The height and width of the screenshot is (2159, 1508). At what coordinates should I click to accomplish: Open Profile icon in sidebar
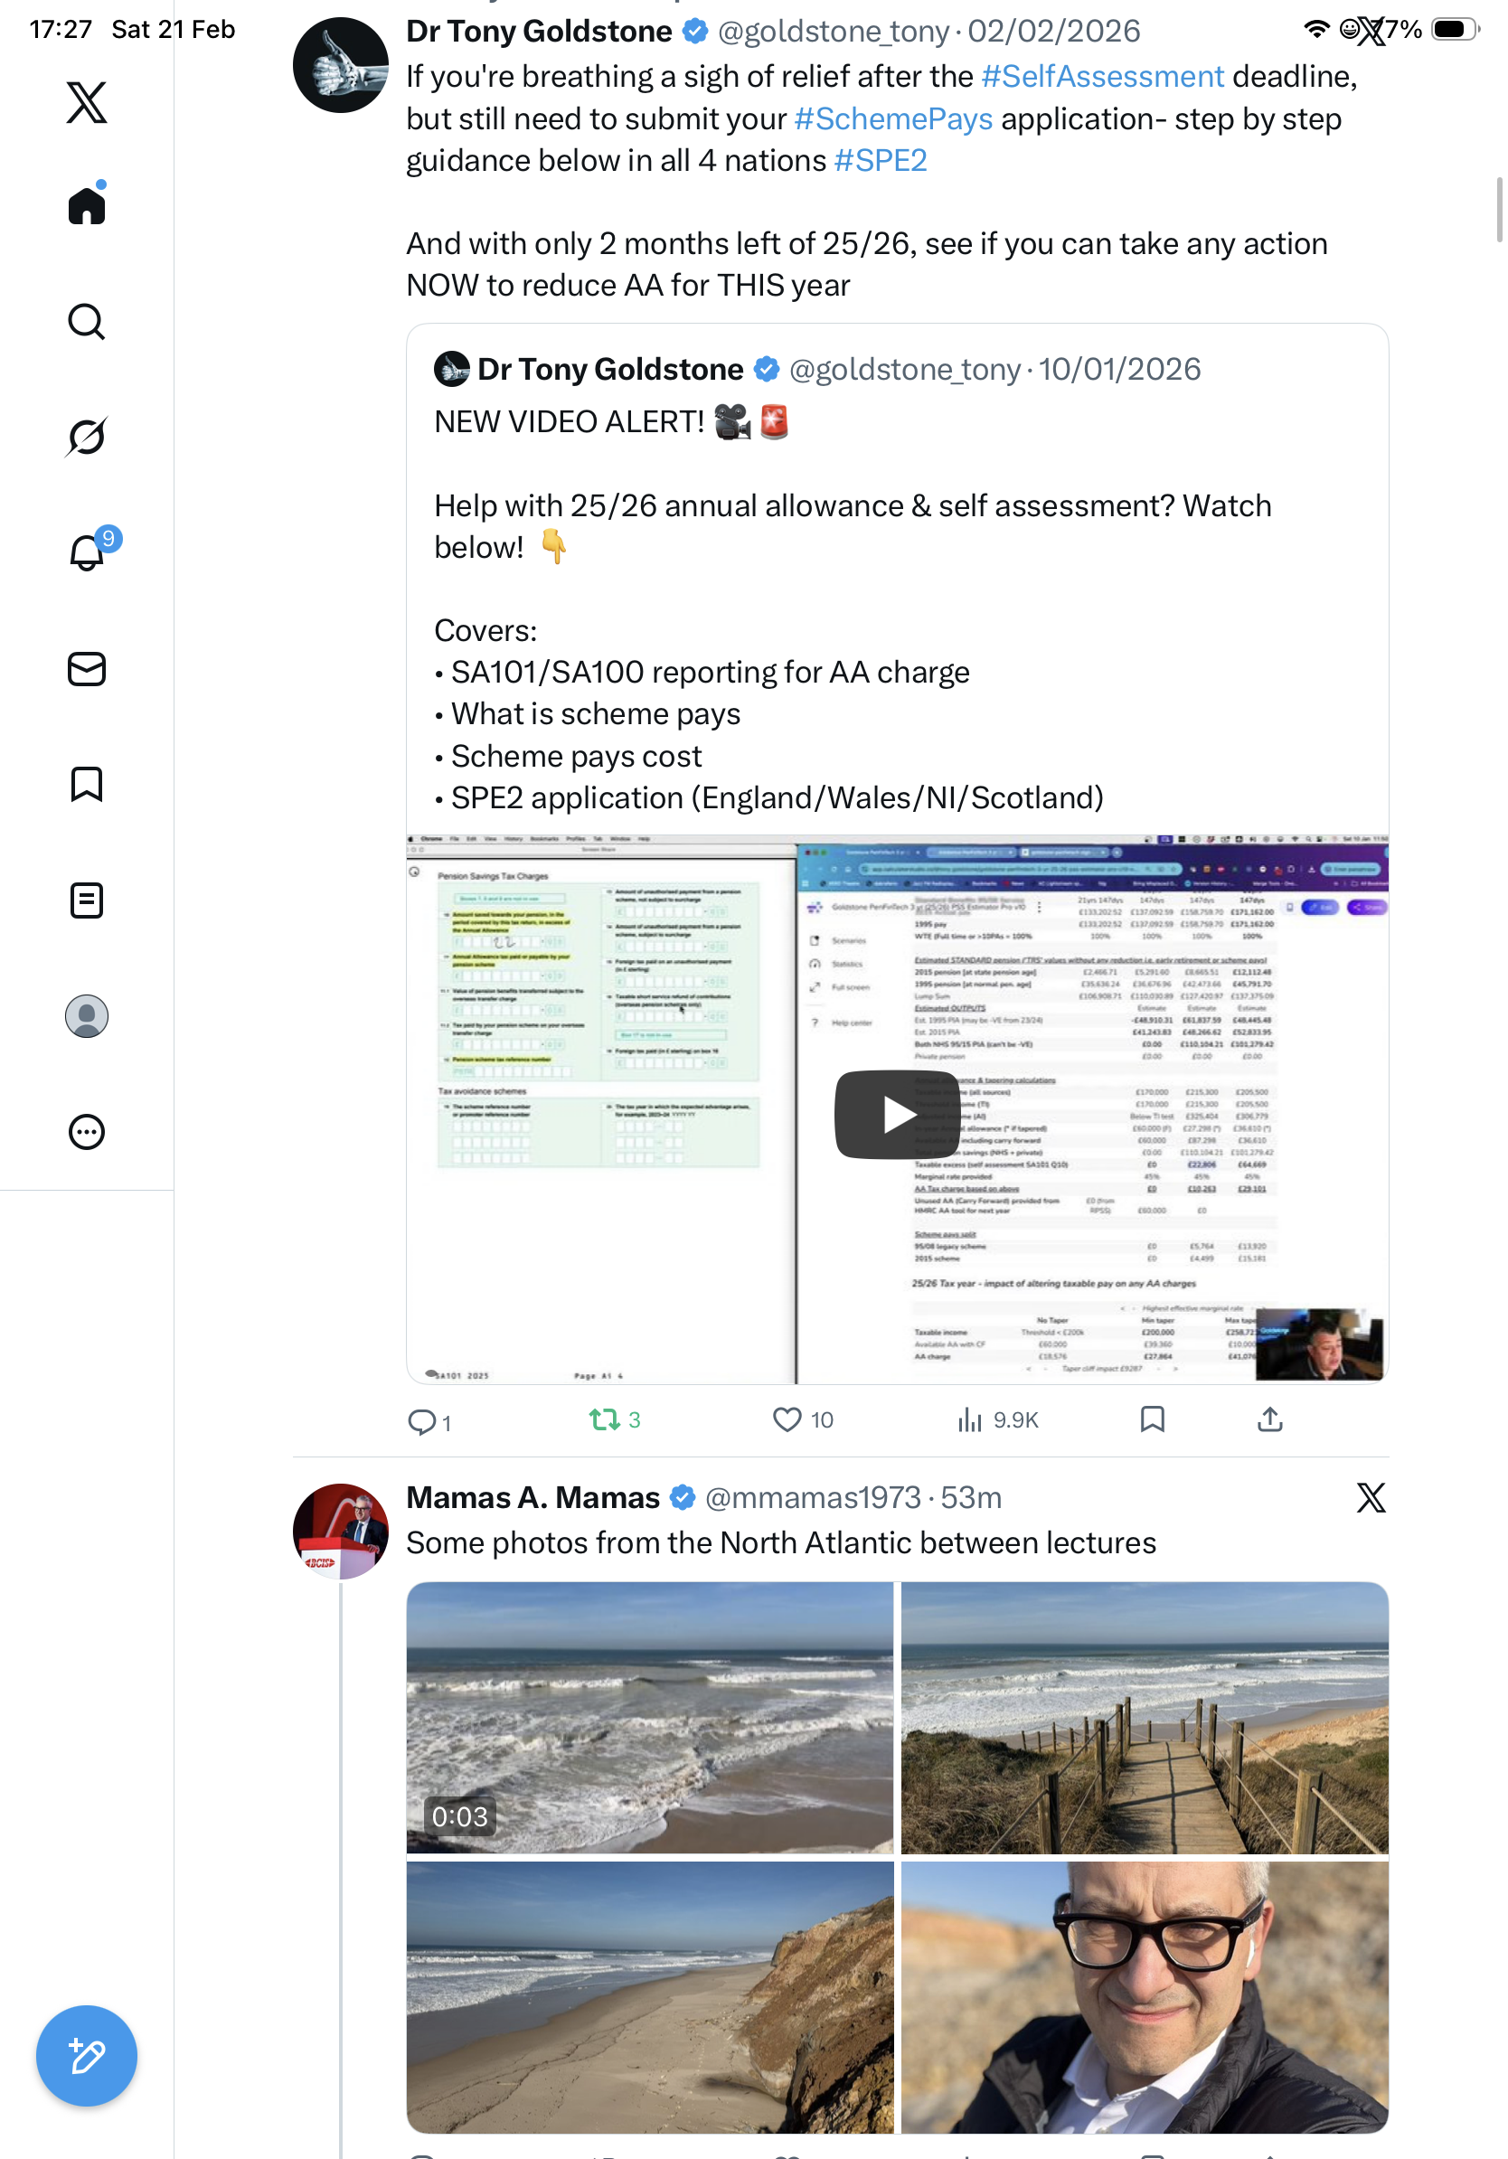tap(87, 1016)
